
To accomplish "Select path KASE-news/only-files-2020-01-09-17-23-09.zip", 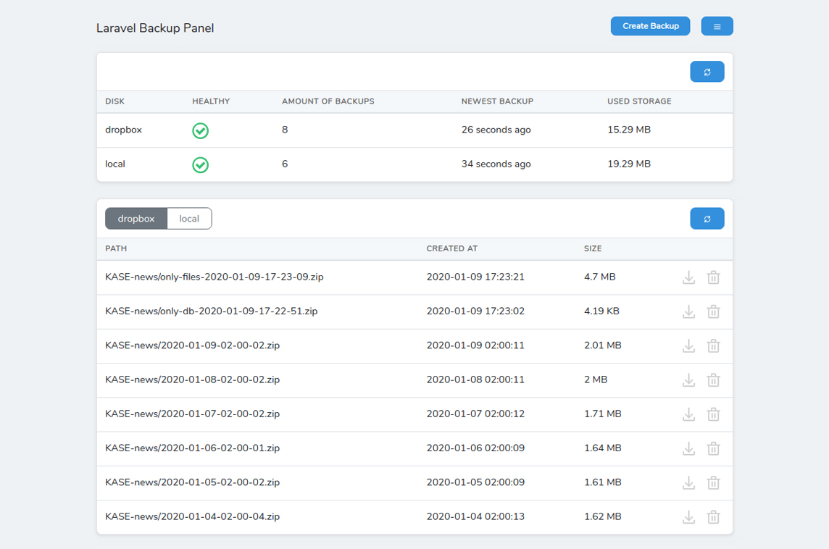I will click(214, 277).
